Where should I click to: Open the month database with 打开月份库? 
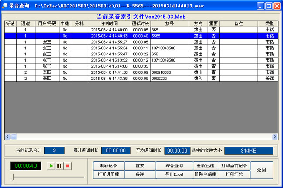click(x=108, y=174)
